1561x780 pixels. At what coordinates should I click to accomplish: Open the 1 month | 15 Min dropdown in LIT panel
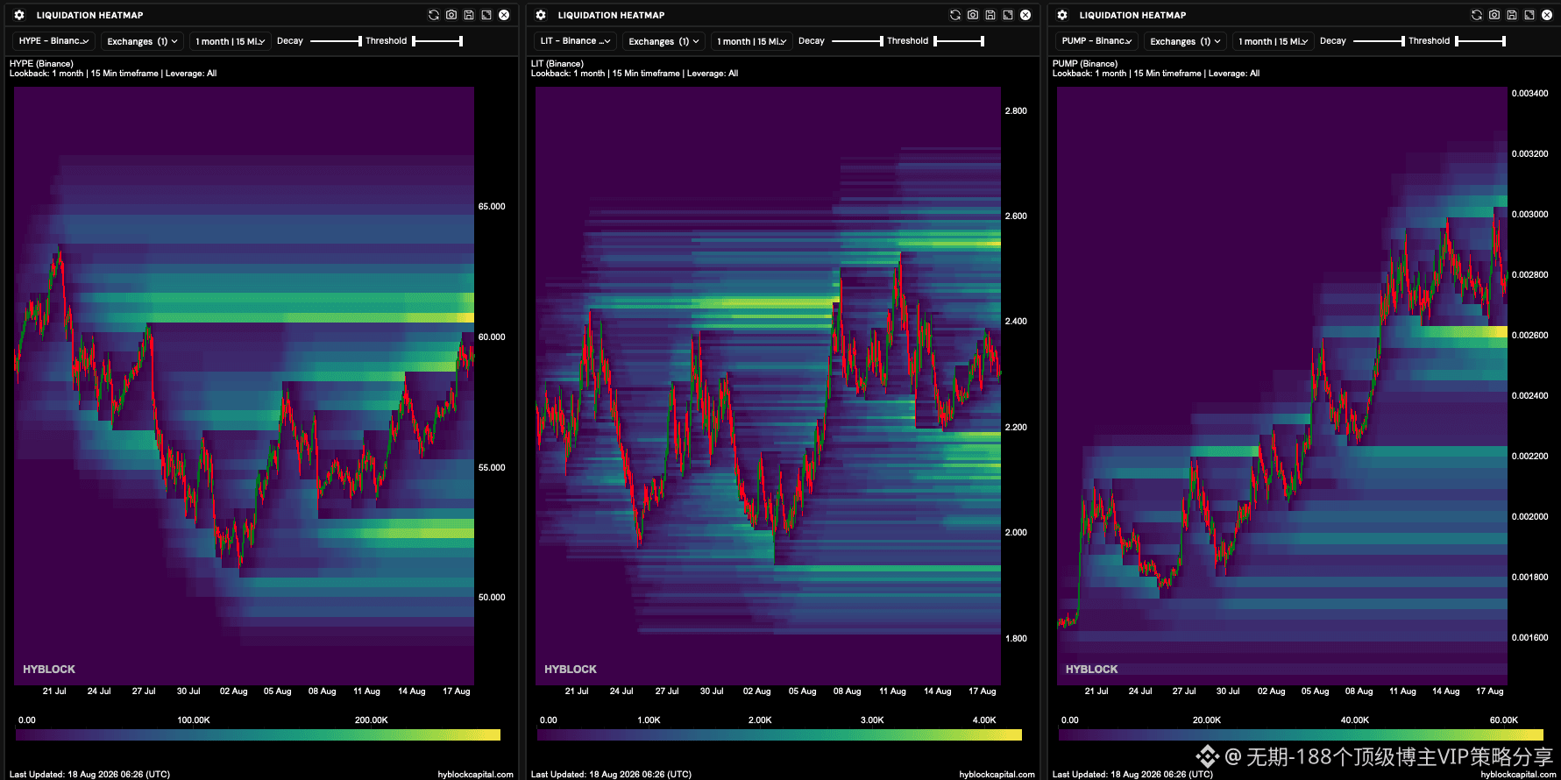tap(752, 41)
